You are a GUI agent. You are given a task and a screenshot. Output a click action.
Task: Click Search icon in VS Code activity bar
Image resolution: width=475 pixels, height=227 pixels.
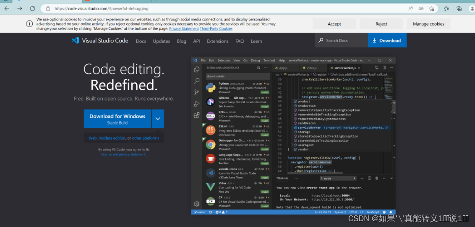point(197,81)
